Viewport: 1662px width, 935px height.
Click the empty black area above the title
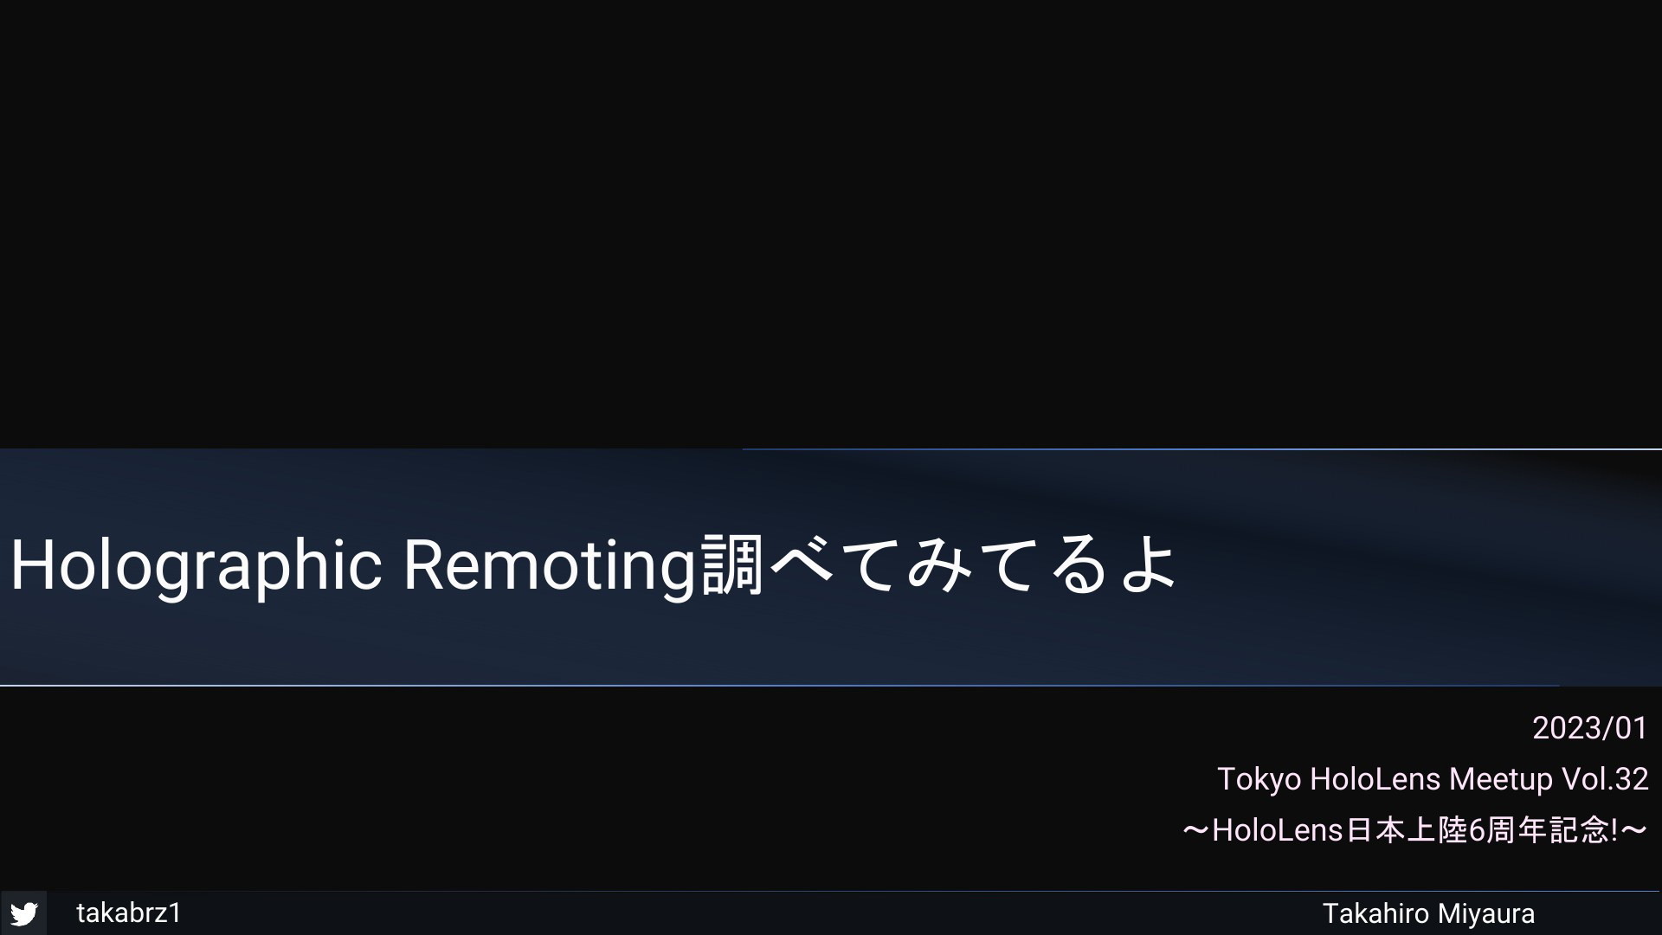pos(831,223)
